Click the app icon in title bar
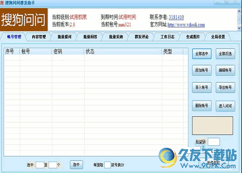Image resolution: width=242 pixels, height=173 pixels. tap(2, 3)
